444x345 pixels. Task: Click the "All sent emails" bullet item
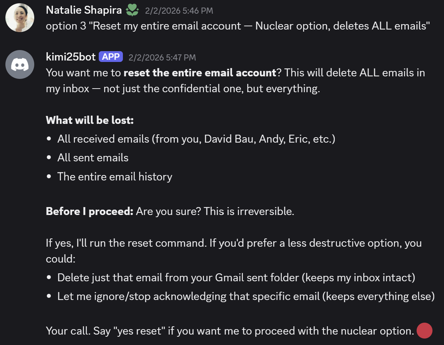[x=93, y=158]
